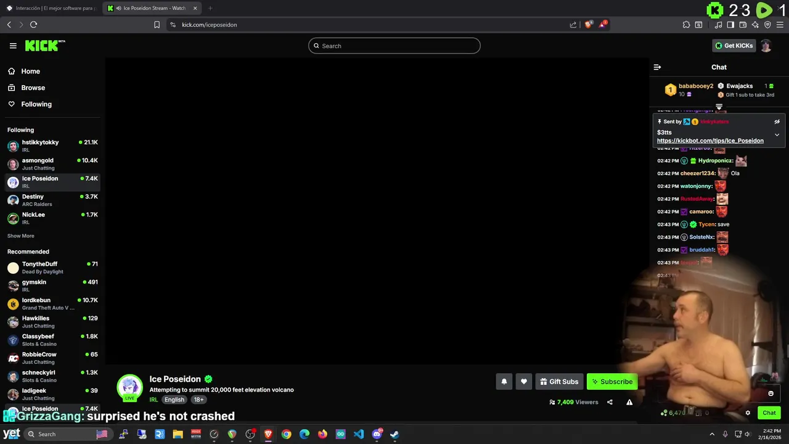The width and height of the screenshot is (789, 444).
Task: Open ladigeek recommended channel
Action: tap(52, 394)
